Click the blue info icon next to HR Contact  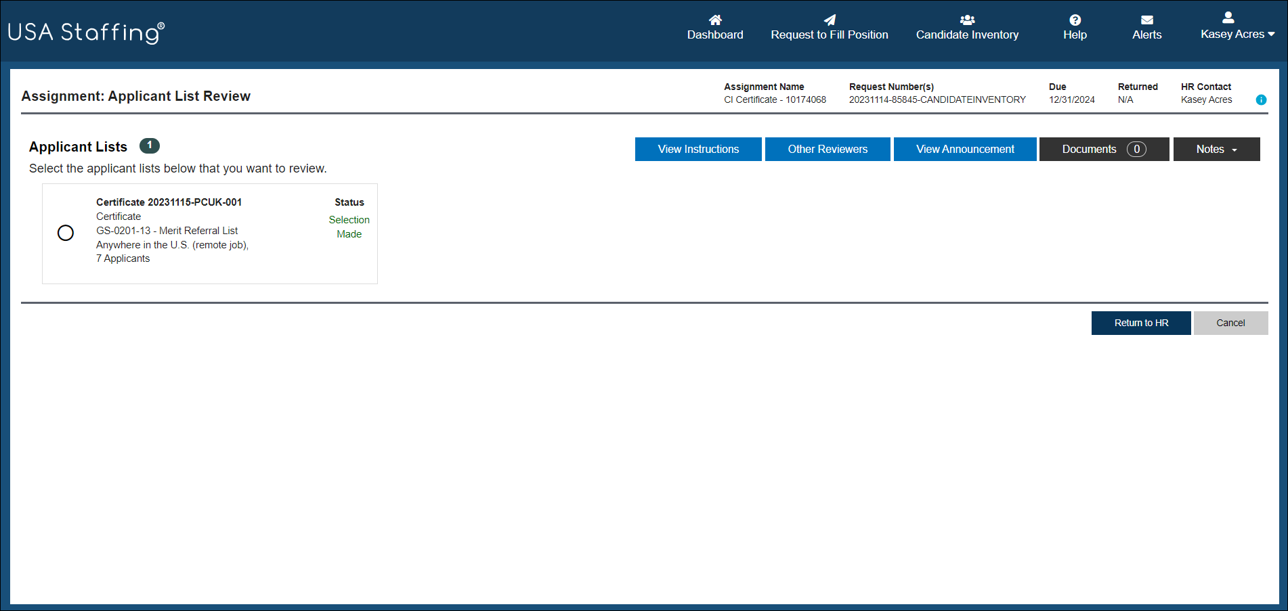pos(1261,99)
